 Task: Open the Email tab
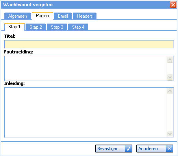pyautogui.click(x=63, y=16)
